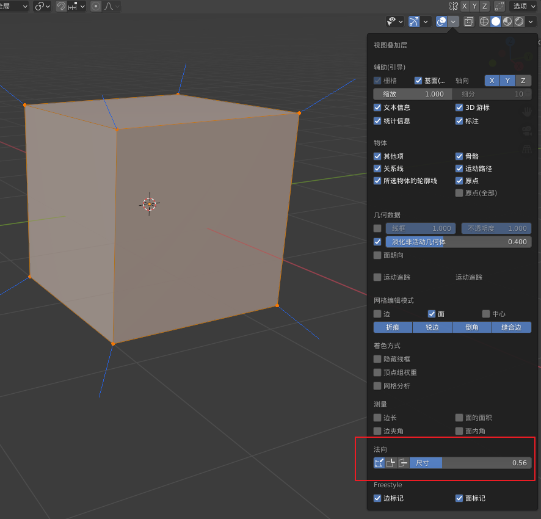Click the snap element increment icon
This screenshot has height=519, width=541.
73,6
